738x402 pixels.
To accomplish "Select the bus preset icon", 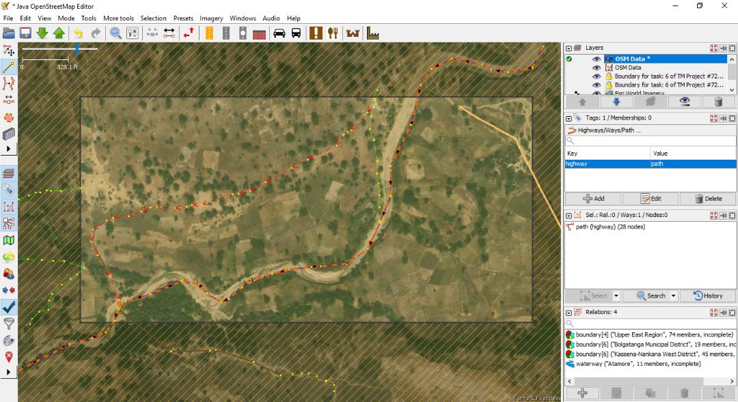I will pos(296,33).
